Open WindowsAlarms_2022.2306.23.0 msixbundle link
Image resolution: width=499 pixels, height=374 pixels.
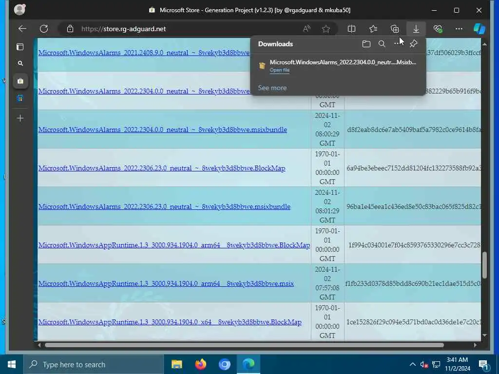coord(164,206)
